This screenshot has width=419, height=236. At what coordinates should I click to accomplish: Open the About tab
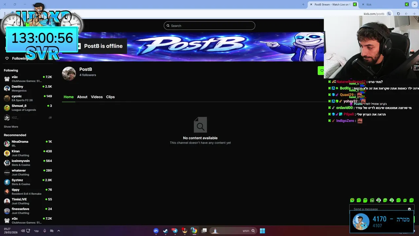point(82,97)
